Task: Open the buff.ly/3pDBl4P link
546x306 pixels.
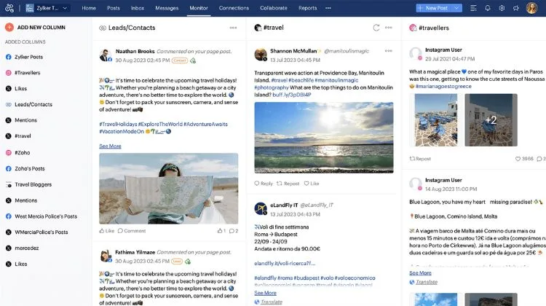Action: point(292,95)
